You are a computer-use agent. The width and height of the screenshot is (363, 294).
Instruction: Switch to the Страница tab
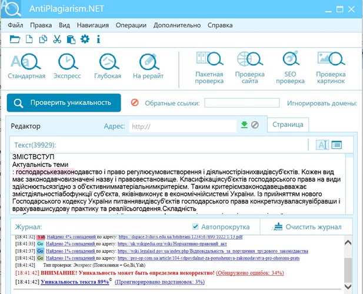tap(288, 125)
